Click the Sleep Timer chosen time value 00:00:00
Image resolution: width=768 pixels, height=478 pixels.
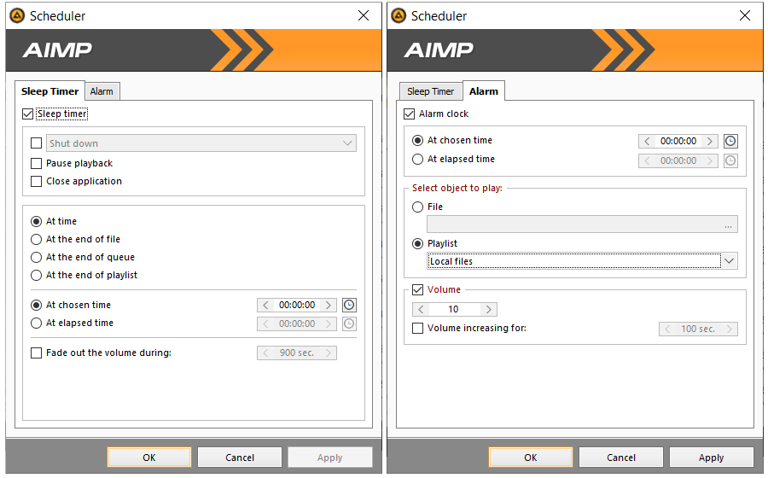coord(297,305)
